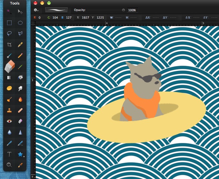This screenshot has width=219, height=179.
Task: Choose the Clone Stamp tool
Action: click(x=9, y=110)
